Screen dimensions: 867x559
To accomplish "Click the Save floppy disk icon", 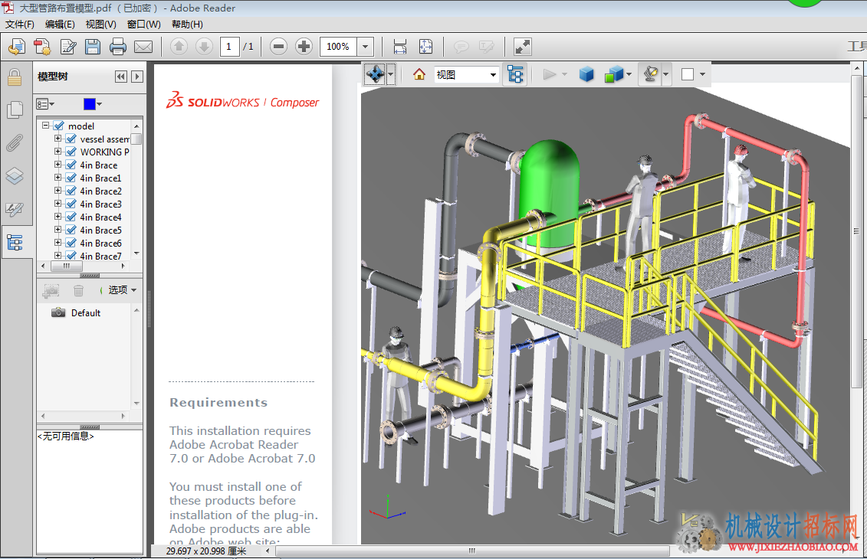I will coord(92,47).
